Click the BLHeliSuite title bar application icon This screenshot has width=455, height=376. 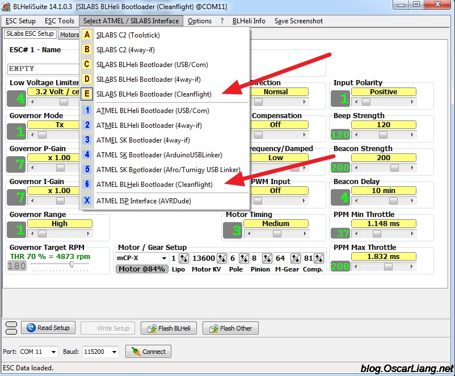coord(6,6)
